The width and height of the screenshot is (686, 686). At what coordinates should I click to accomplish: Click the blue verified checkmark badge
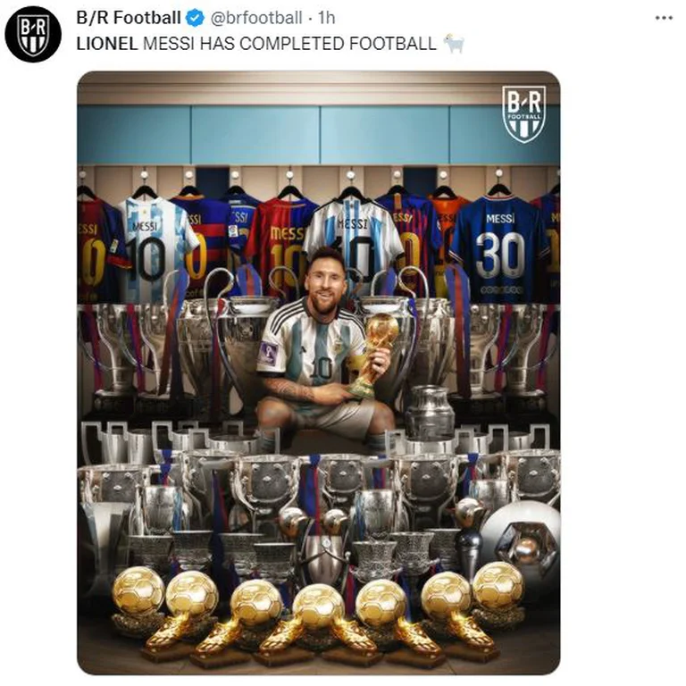click(195, 18)
